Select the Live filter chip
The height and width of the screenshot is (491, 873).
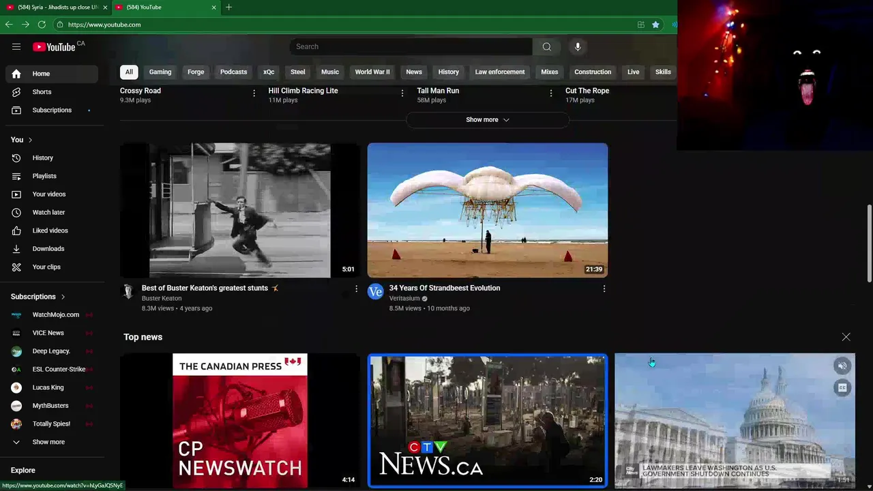634,72
